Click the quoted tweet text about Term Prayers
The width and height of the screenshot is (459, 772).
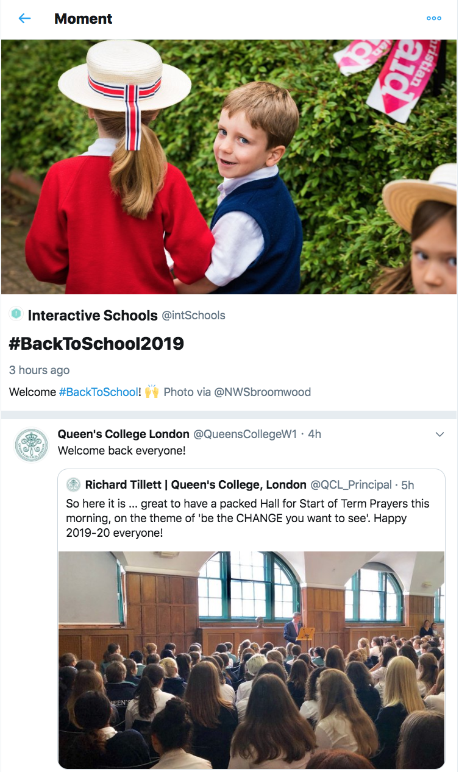247,518
